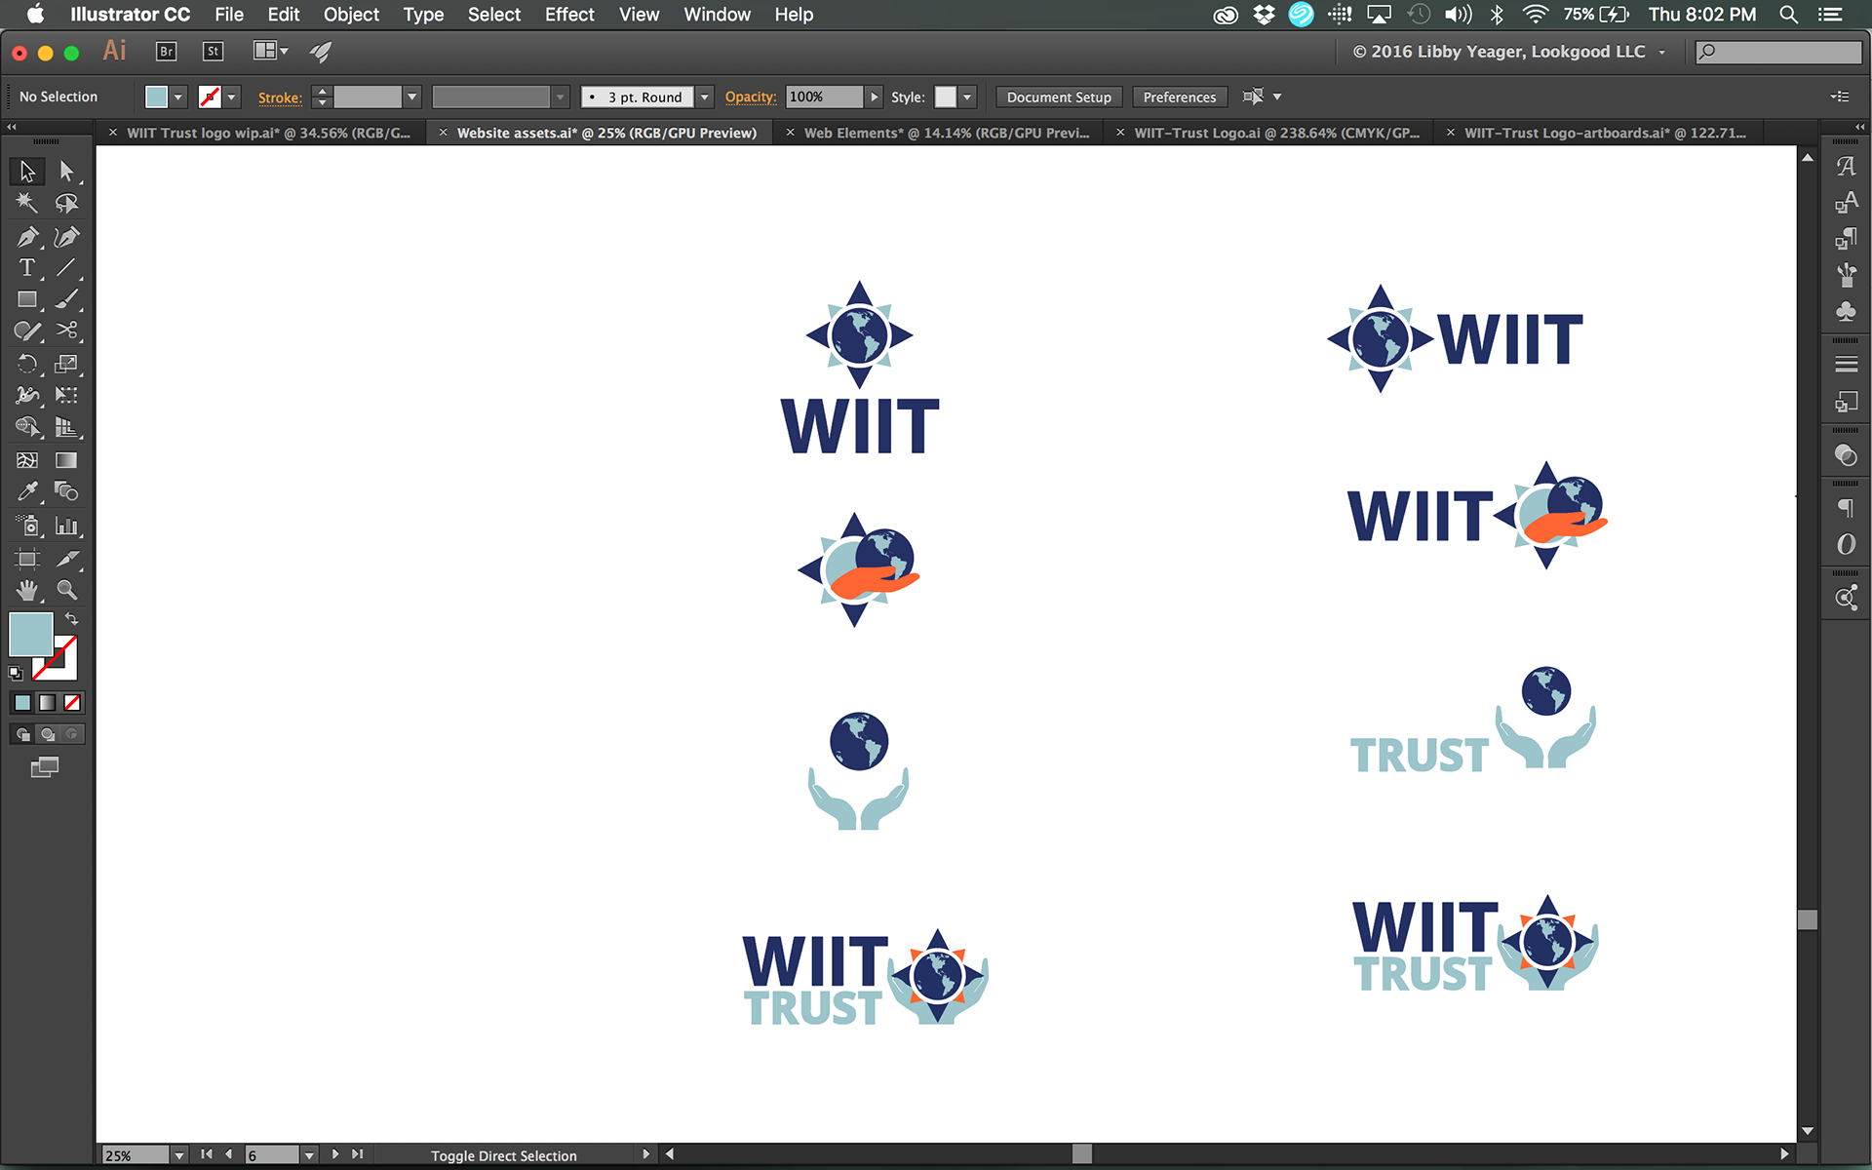Enable Draw Behind mode
The height and width of the screenshot is (1170, 1872).
click(x=47, y=734)
